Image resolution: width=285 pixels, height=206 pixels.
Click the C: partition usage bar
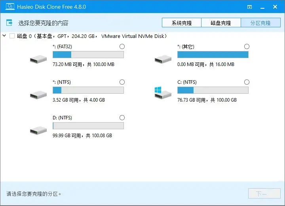click(x=213, y=90)
